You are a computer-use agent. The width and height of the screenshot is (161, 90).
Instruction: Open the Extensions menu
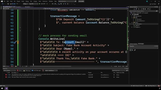tap(45, 1)
